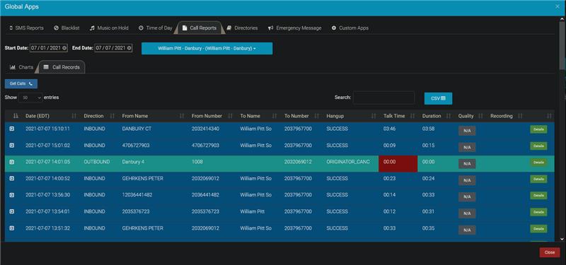Expand the 15:10:11 call row plus icon

11,129
